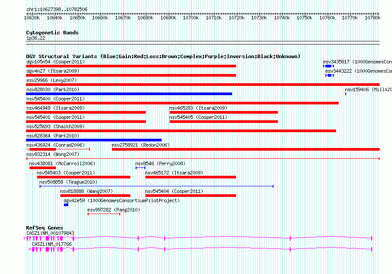Open the nsv438081 (McCarroll2006) short bar

click(42, 168)
